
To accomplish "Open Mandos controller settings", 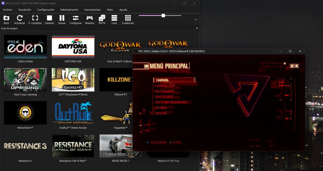I will [90, 18].
